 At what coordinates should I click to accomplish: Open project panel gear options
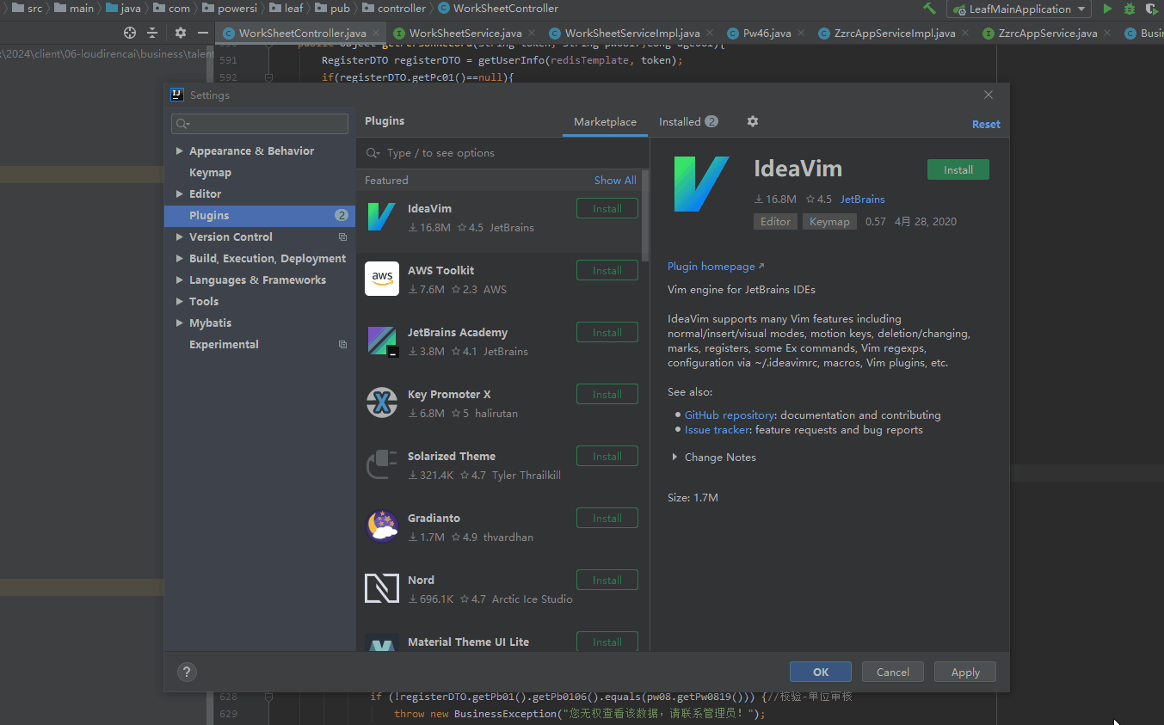coord(180,33)
